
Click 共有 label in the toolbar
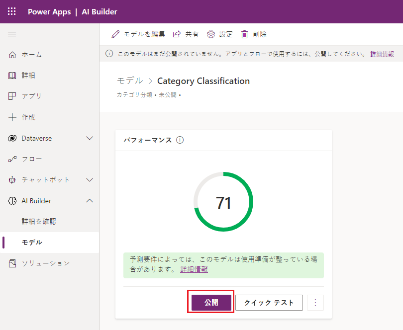coord(192,34)
